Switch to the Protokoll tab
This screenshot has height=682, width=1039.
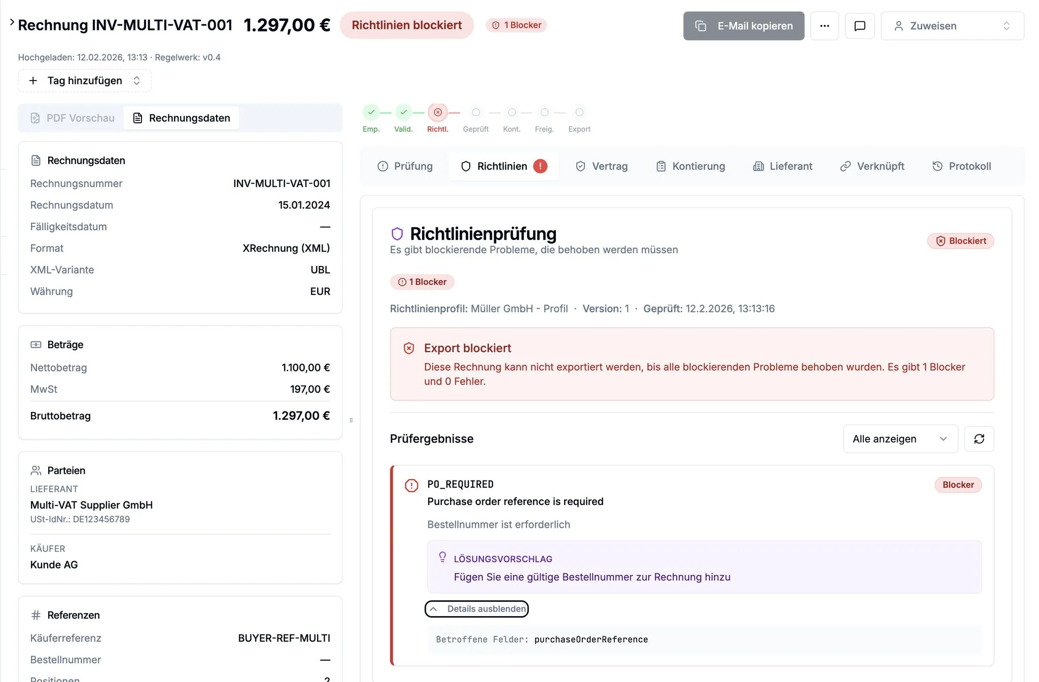(x=961, y=166)
